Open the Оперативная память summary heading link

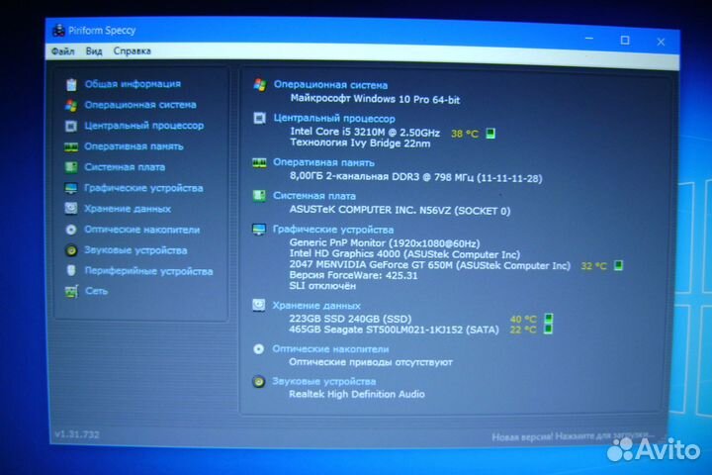tap(323, 162)
